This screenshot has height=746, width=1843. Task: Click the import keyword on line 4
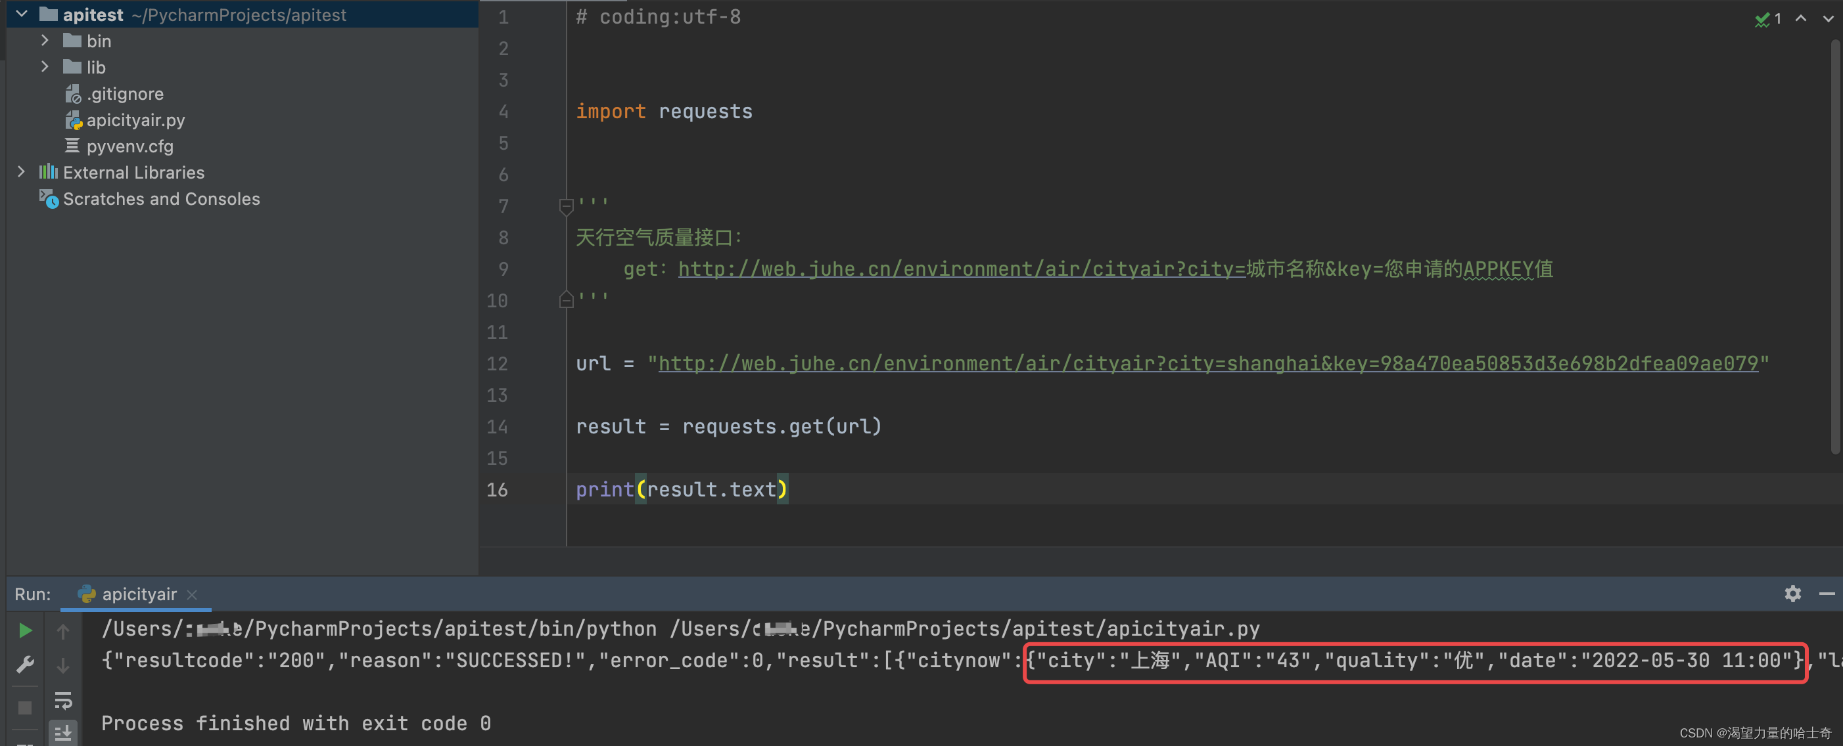click(x=610, y=111)
